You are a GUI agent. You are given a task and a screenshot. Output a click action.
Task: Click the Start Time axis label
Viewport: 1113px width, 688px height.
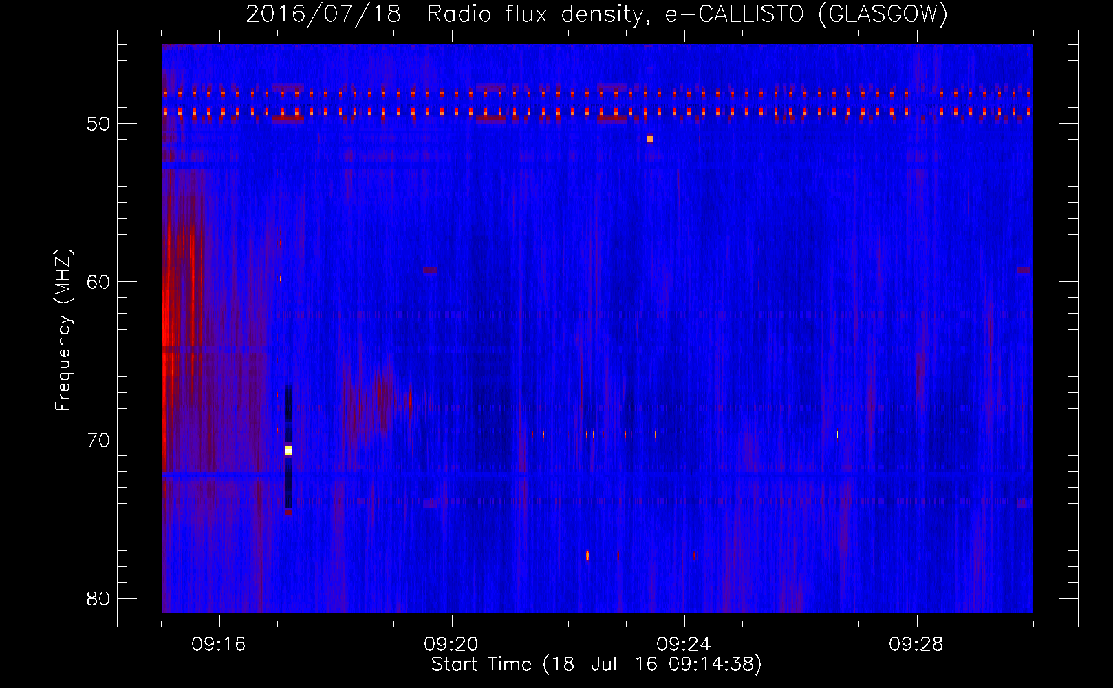click(x=596, y=665)
